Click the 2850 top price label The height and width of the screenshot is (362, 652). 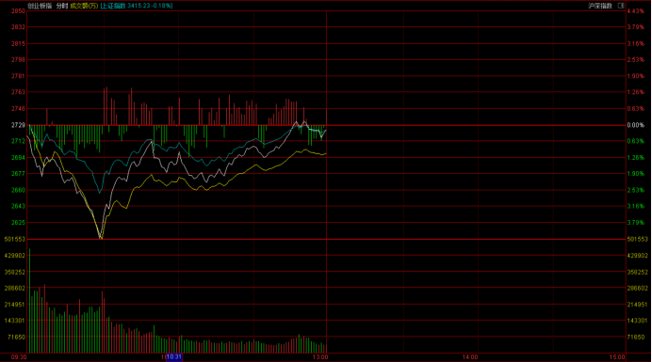18,11
